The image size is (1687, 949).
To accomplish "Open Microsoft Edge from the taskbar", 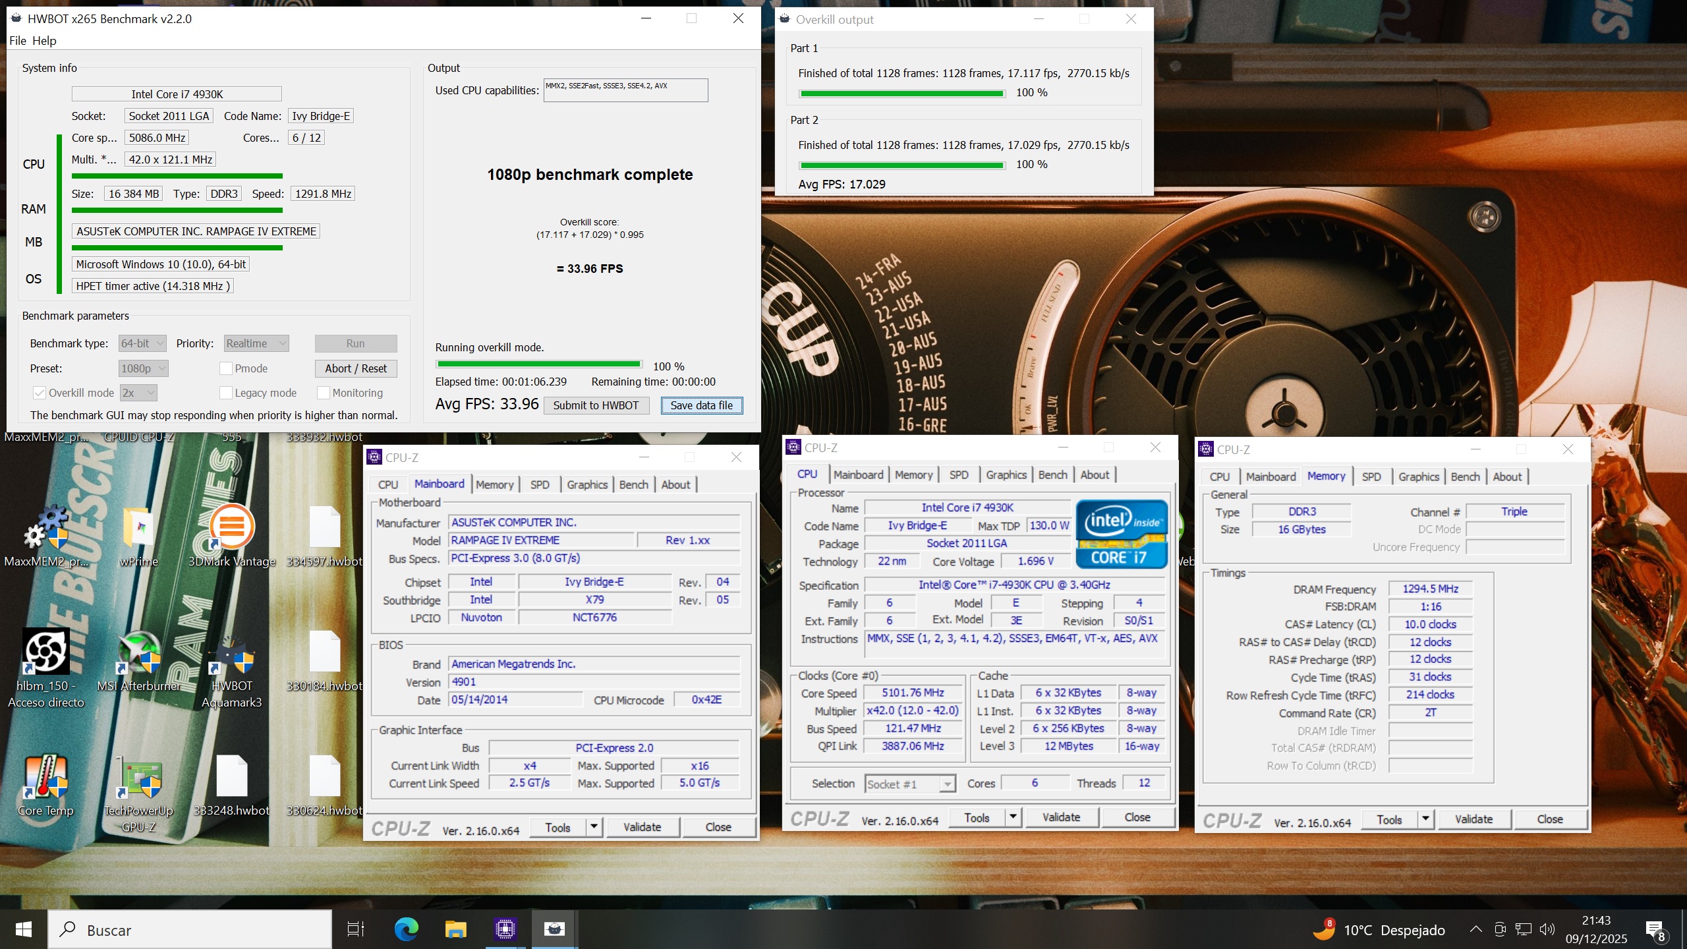I will point(407,929).
